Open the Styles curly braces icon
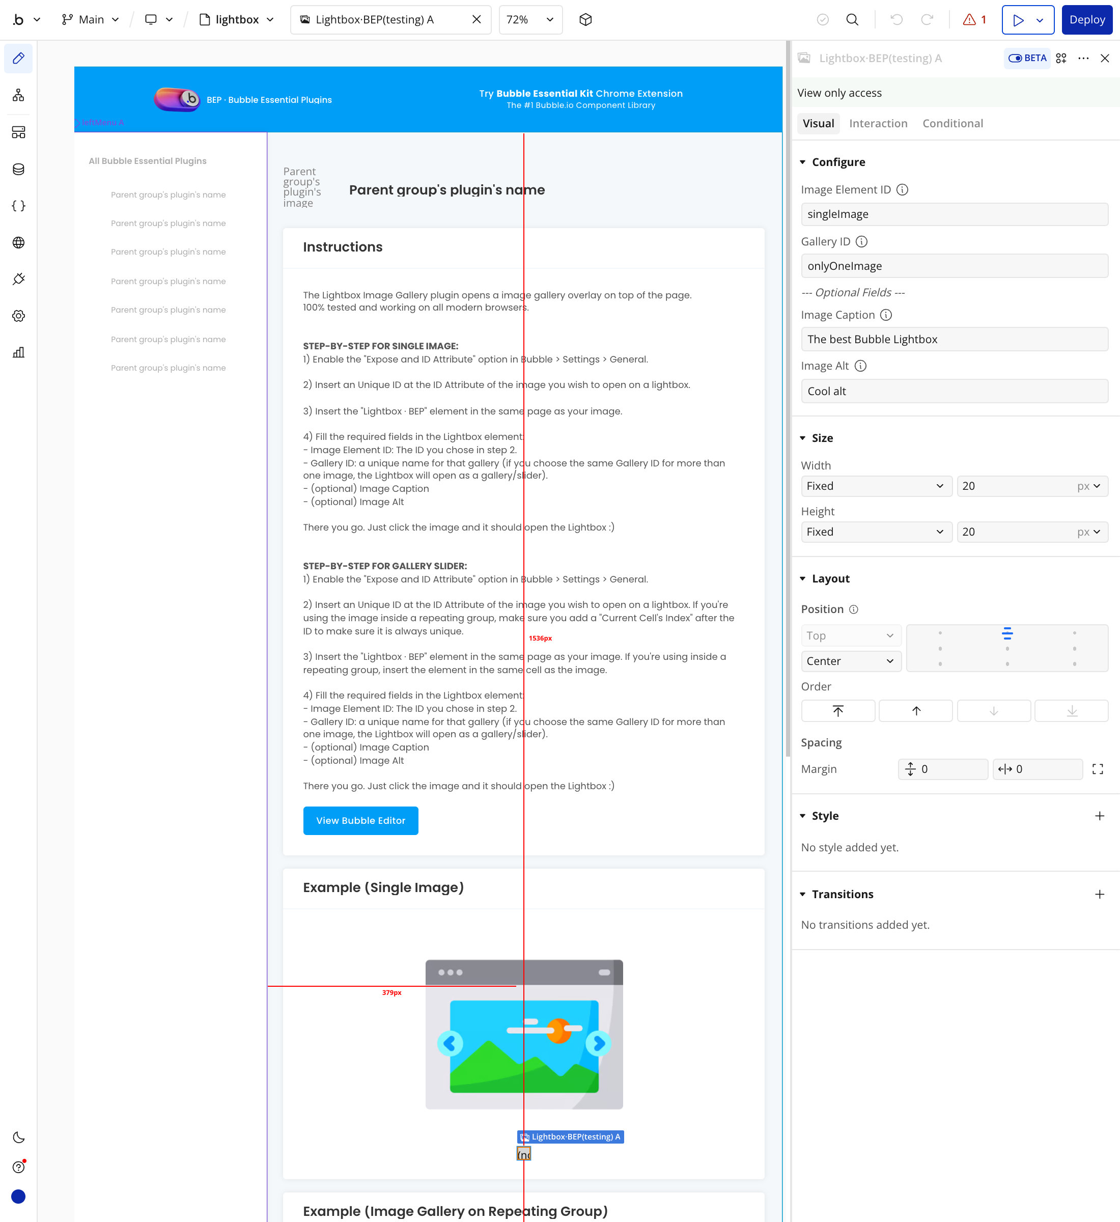The height and width of the screenshot is (1222, 1120). click(x=19, y=206)
